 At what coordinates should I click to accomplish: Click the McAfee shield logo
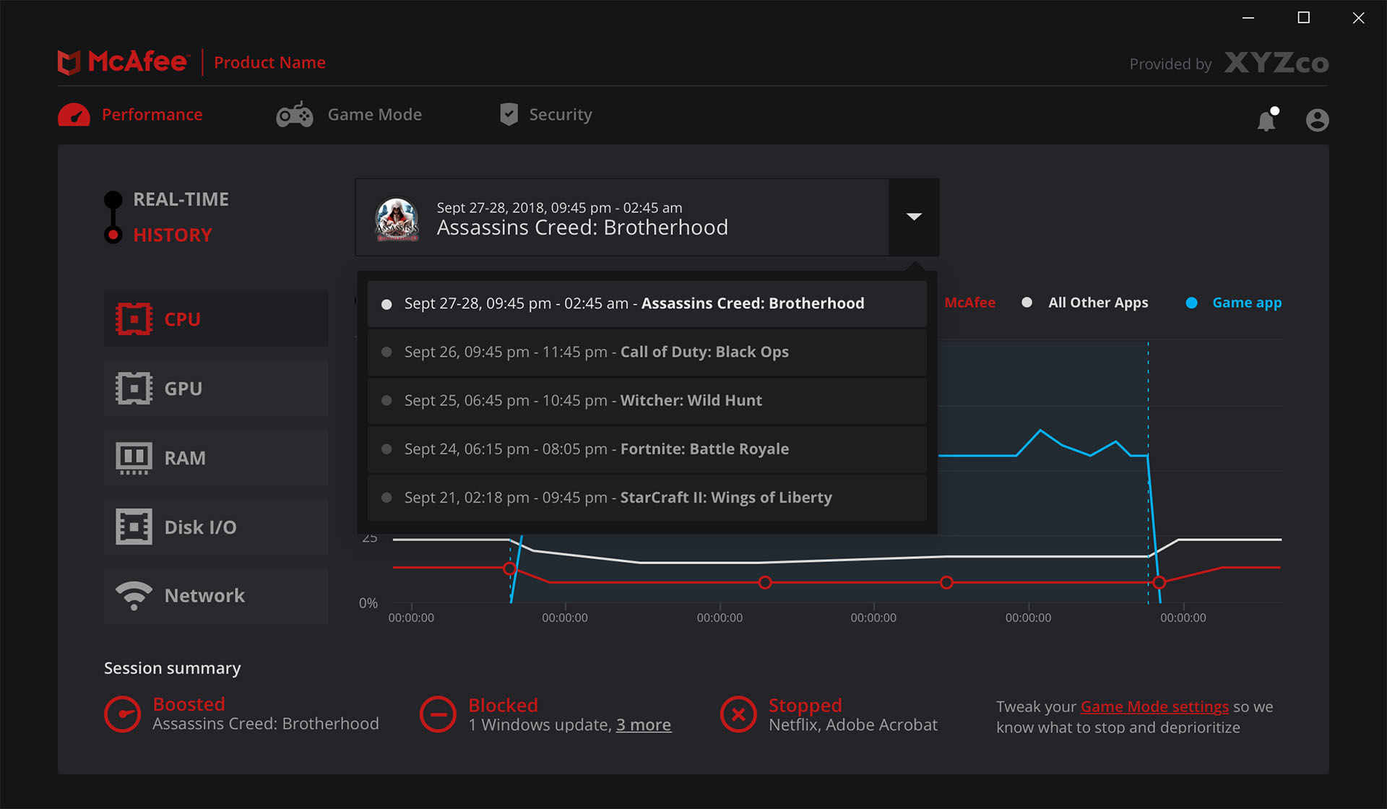pos(69,63)
